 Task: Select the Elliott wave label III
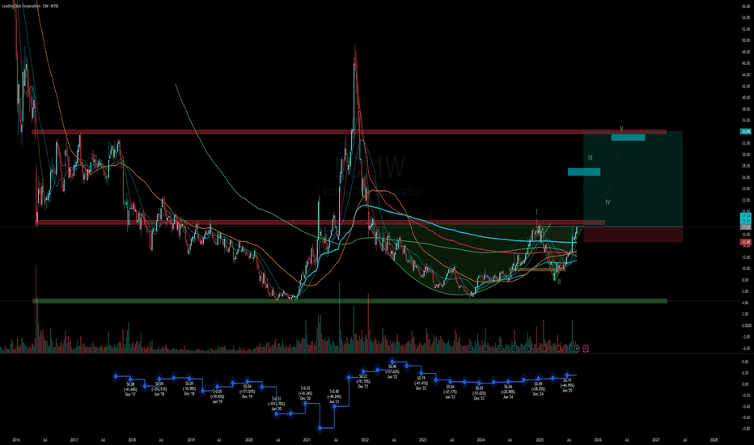coord(590,158)
